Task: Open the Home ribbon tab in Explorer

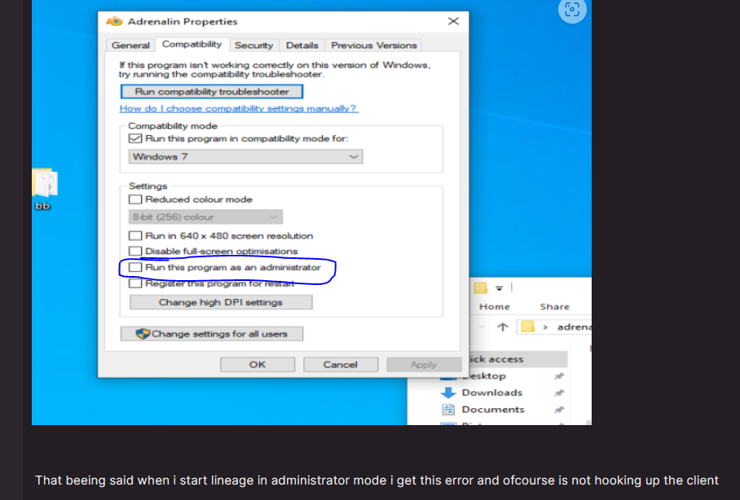Action: (x=495, y=307)
